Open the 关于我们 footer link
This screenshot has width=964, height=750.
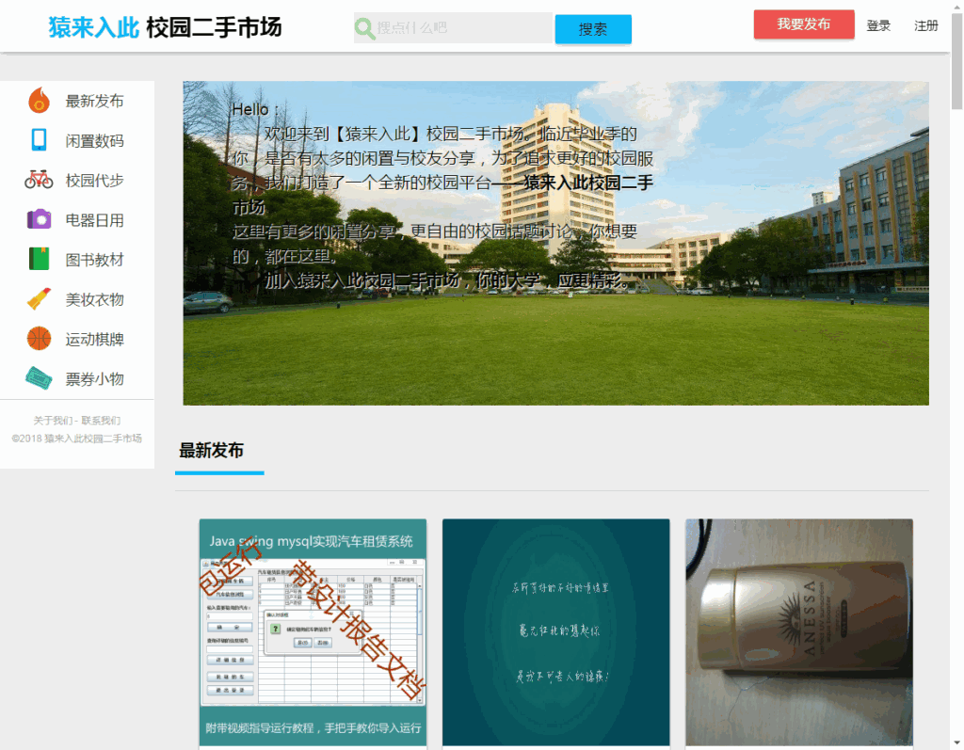55,420
